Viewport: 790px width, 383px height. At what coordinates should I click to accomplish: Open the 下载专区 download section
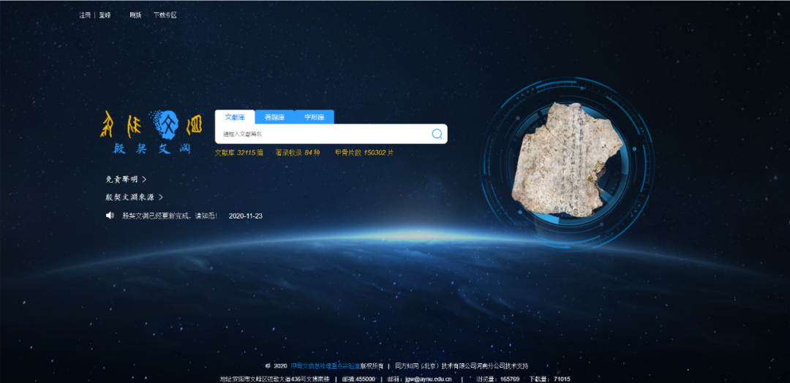pyautogui.click(x=165, y=15)
